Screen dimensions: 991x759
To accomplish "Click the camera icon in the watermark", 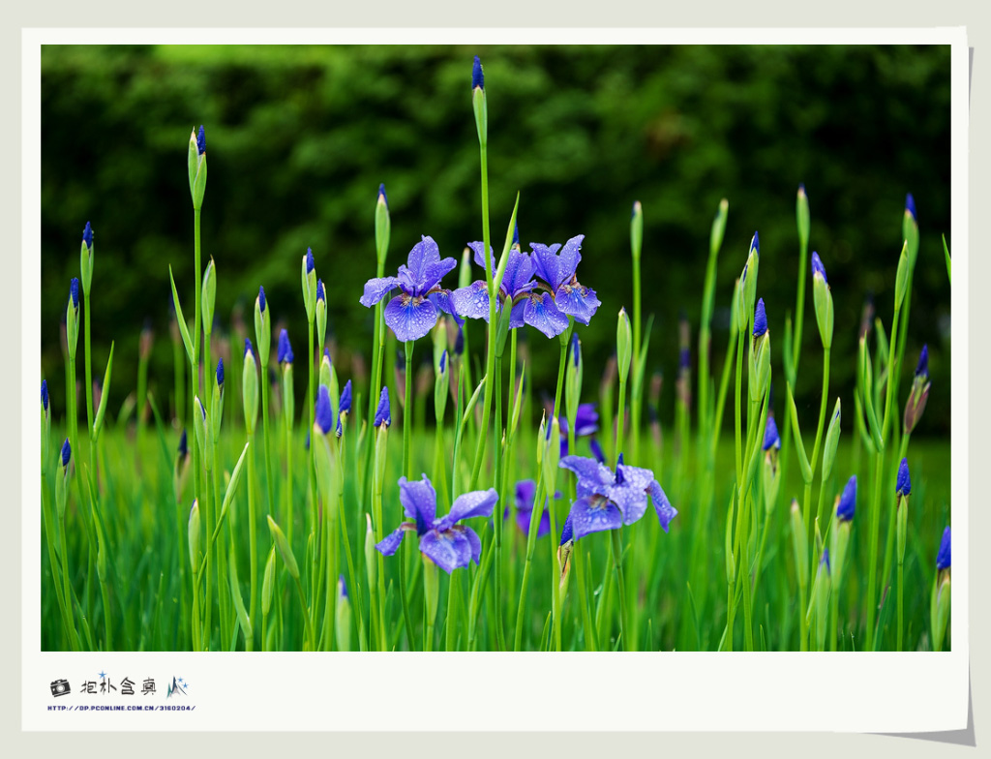I will click(60, 687).
